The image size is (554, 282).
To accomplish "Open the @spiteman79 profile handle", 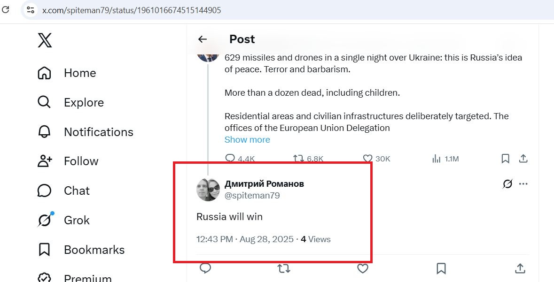I will [252, 196].
